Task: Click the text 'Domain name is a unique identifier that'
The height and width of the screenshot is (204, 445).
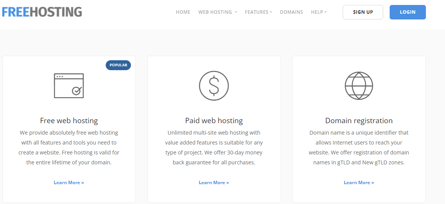Action: (359, 132)
